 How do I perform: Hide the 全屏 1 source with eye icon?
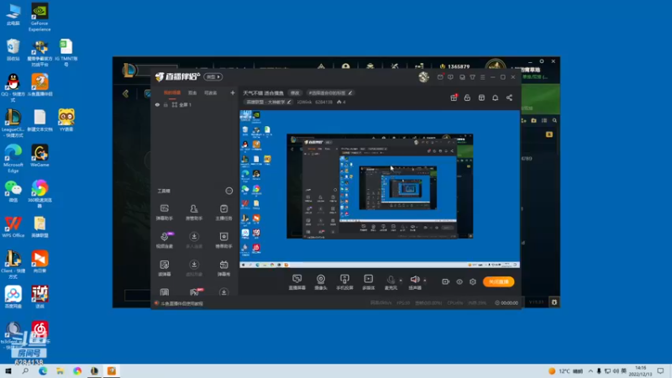point(157,104)
